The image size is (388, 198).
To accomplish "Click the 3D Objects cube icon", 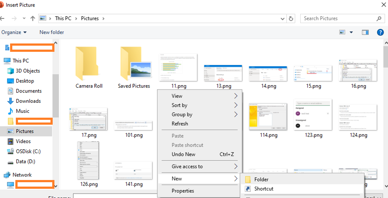I will 11,71.
